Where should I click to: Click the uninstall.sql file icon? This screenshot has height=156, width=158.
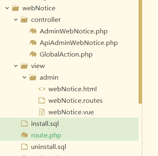(x=24, y=147)
